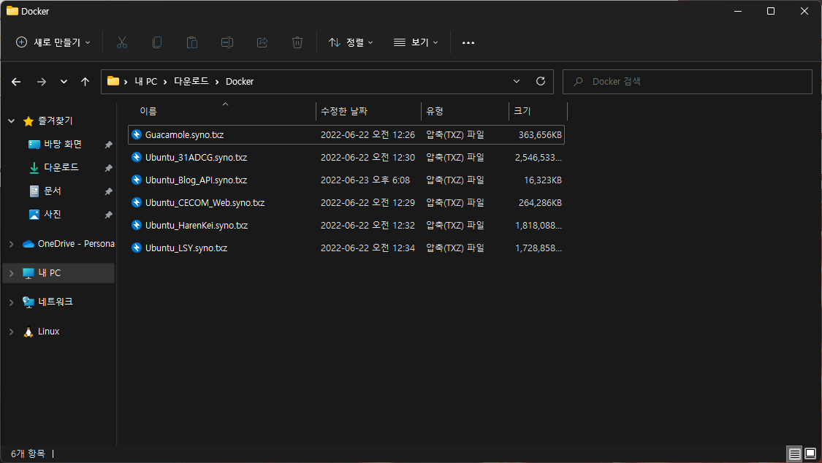Select 다운로드 in the sidebar
822x463 pixels.
coord(61,168)
